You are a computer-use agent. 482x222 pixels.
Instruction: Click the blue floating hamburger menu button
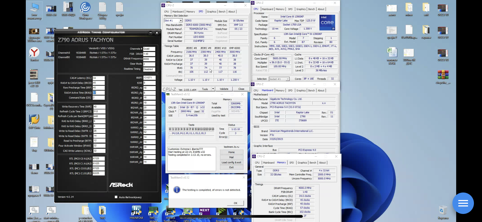pyautogui.click(x=463, y=203)
